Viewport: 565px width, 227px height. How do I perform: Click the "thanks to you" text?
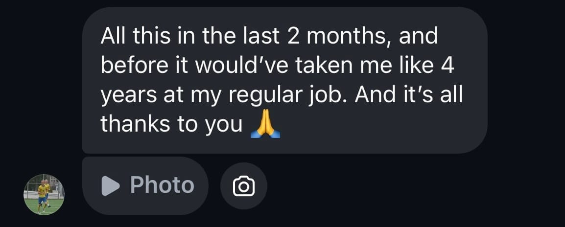(x=171, y=125)
